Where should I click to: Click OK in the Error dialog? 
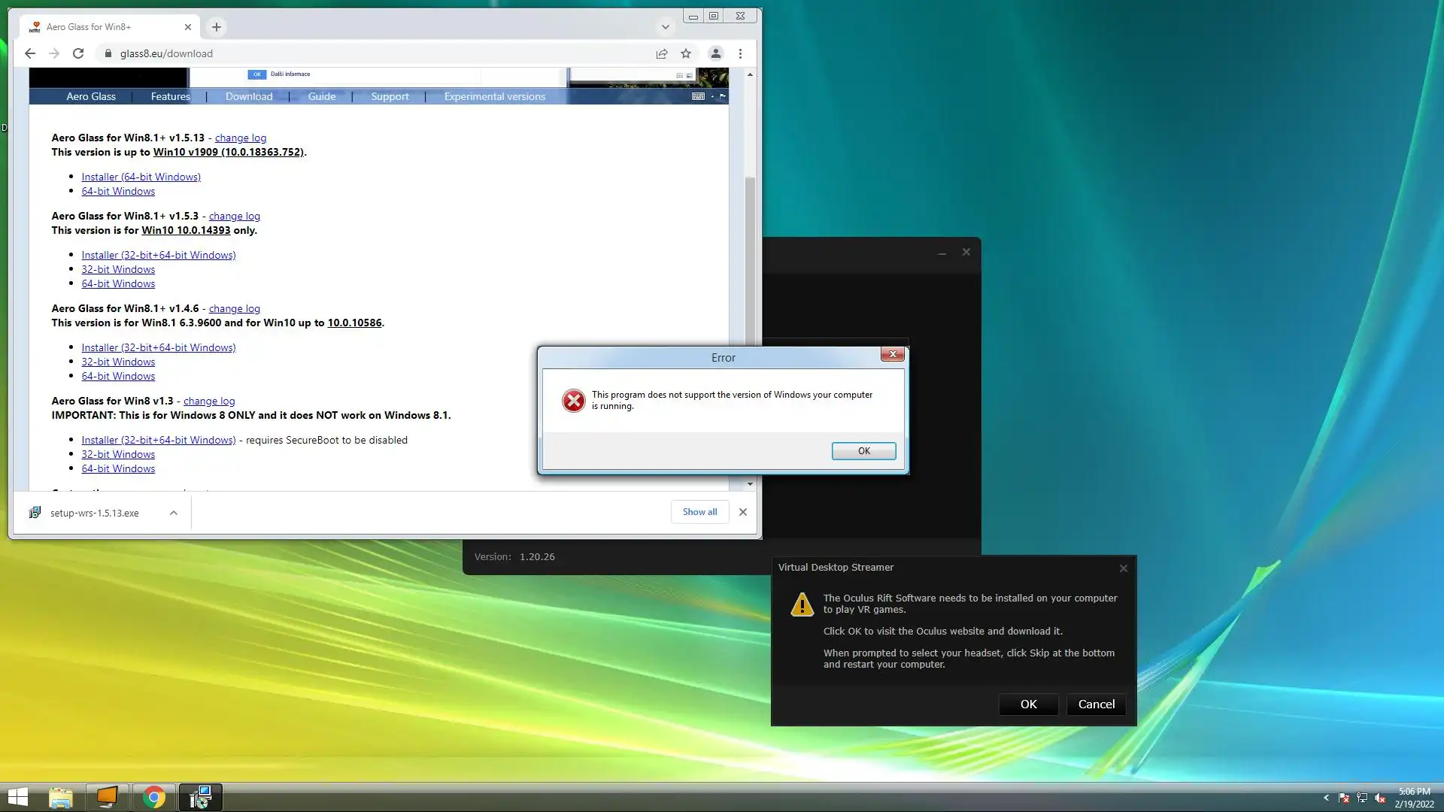863,451
